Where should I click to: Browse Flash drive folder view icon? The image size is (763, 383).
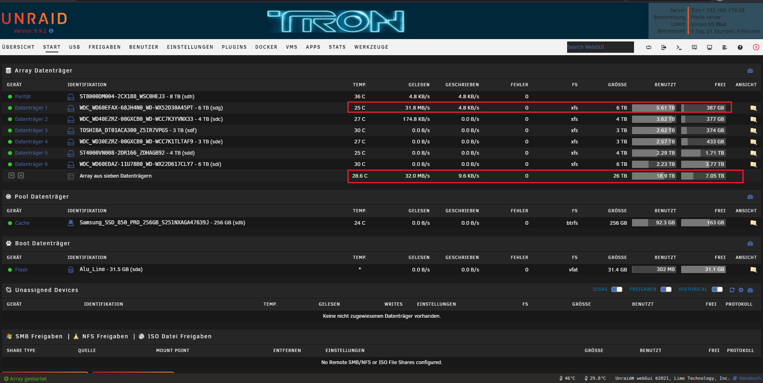[753, 270]
